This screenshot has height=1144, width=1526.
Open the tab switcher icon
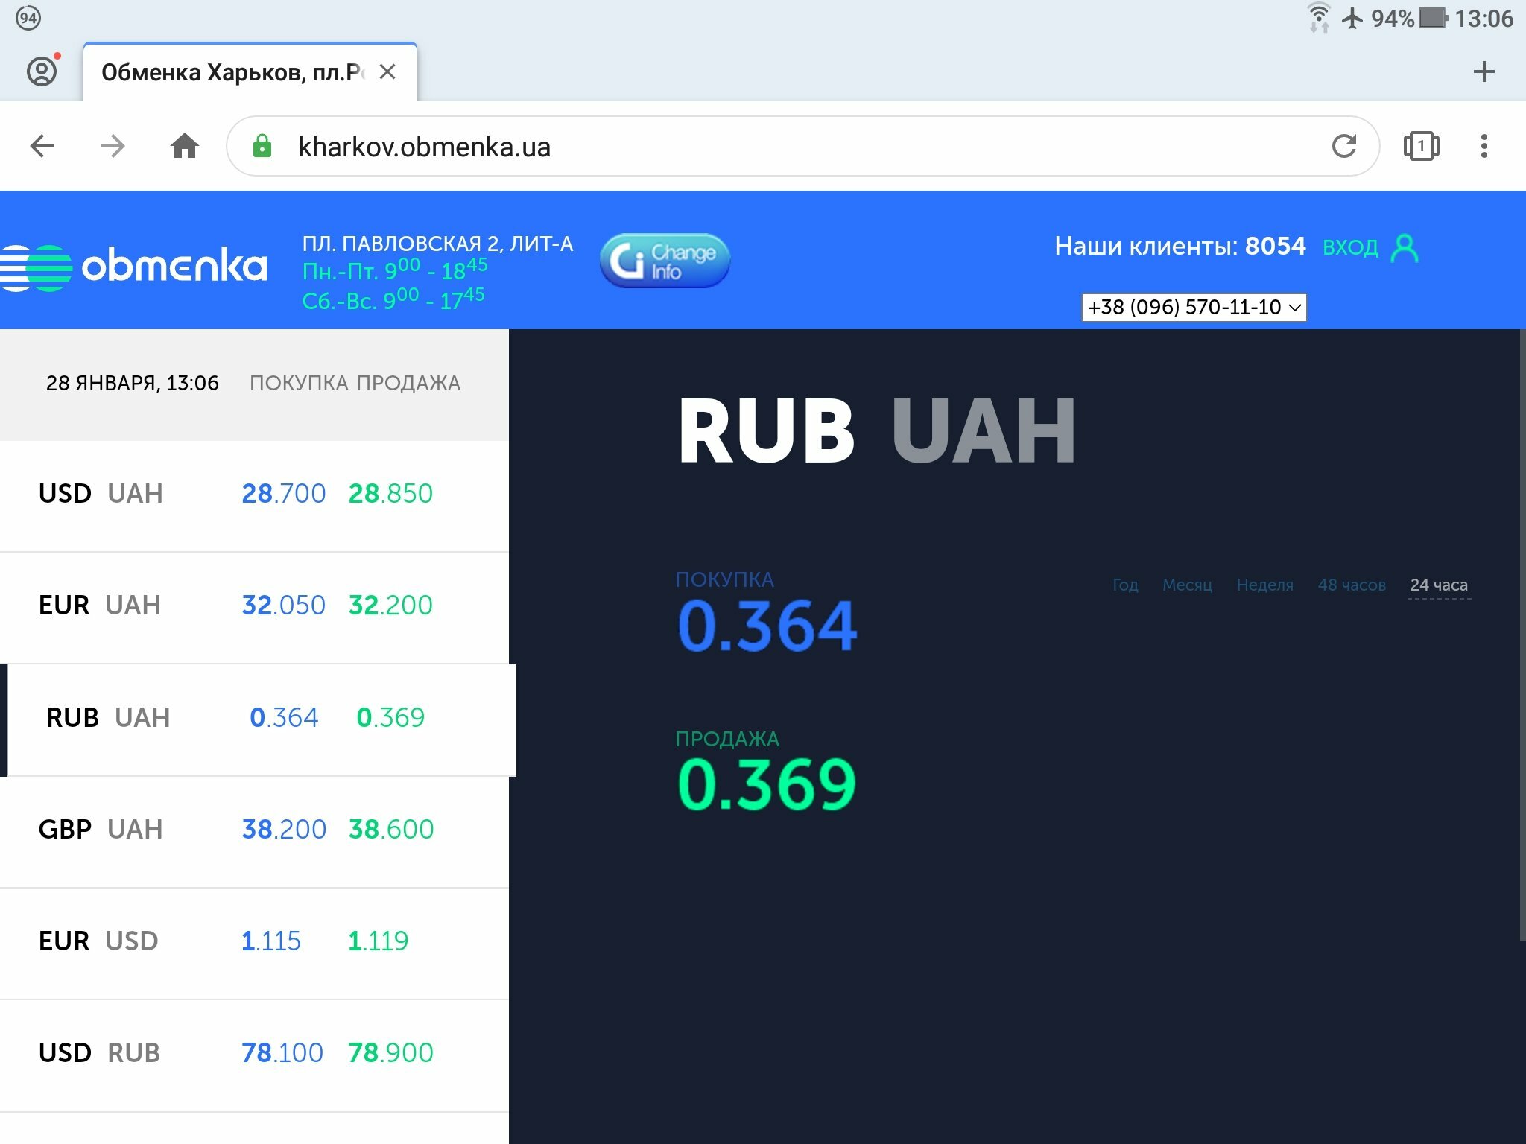1421,146
